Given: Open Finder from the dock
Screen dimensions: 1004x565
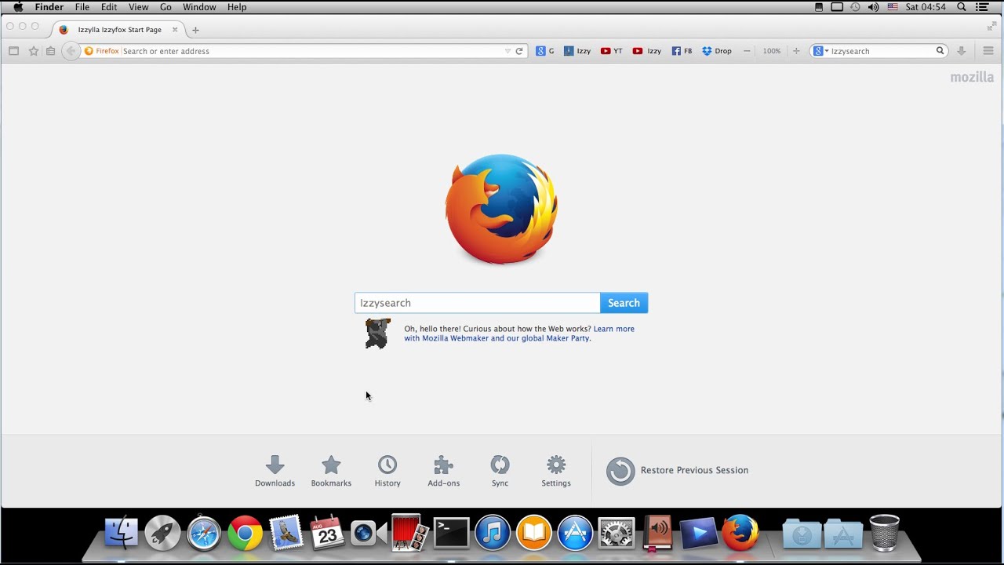Looking at the screenshot, I should click(x=122, y=534).
